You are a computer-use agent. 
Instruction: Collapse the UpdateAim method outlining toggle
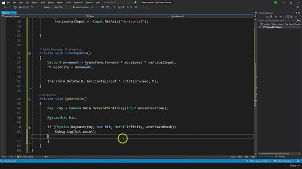[30, 99]
